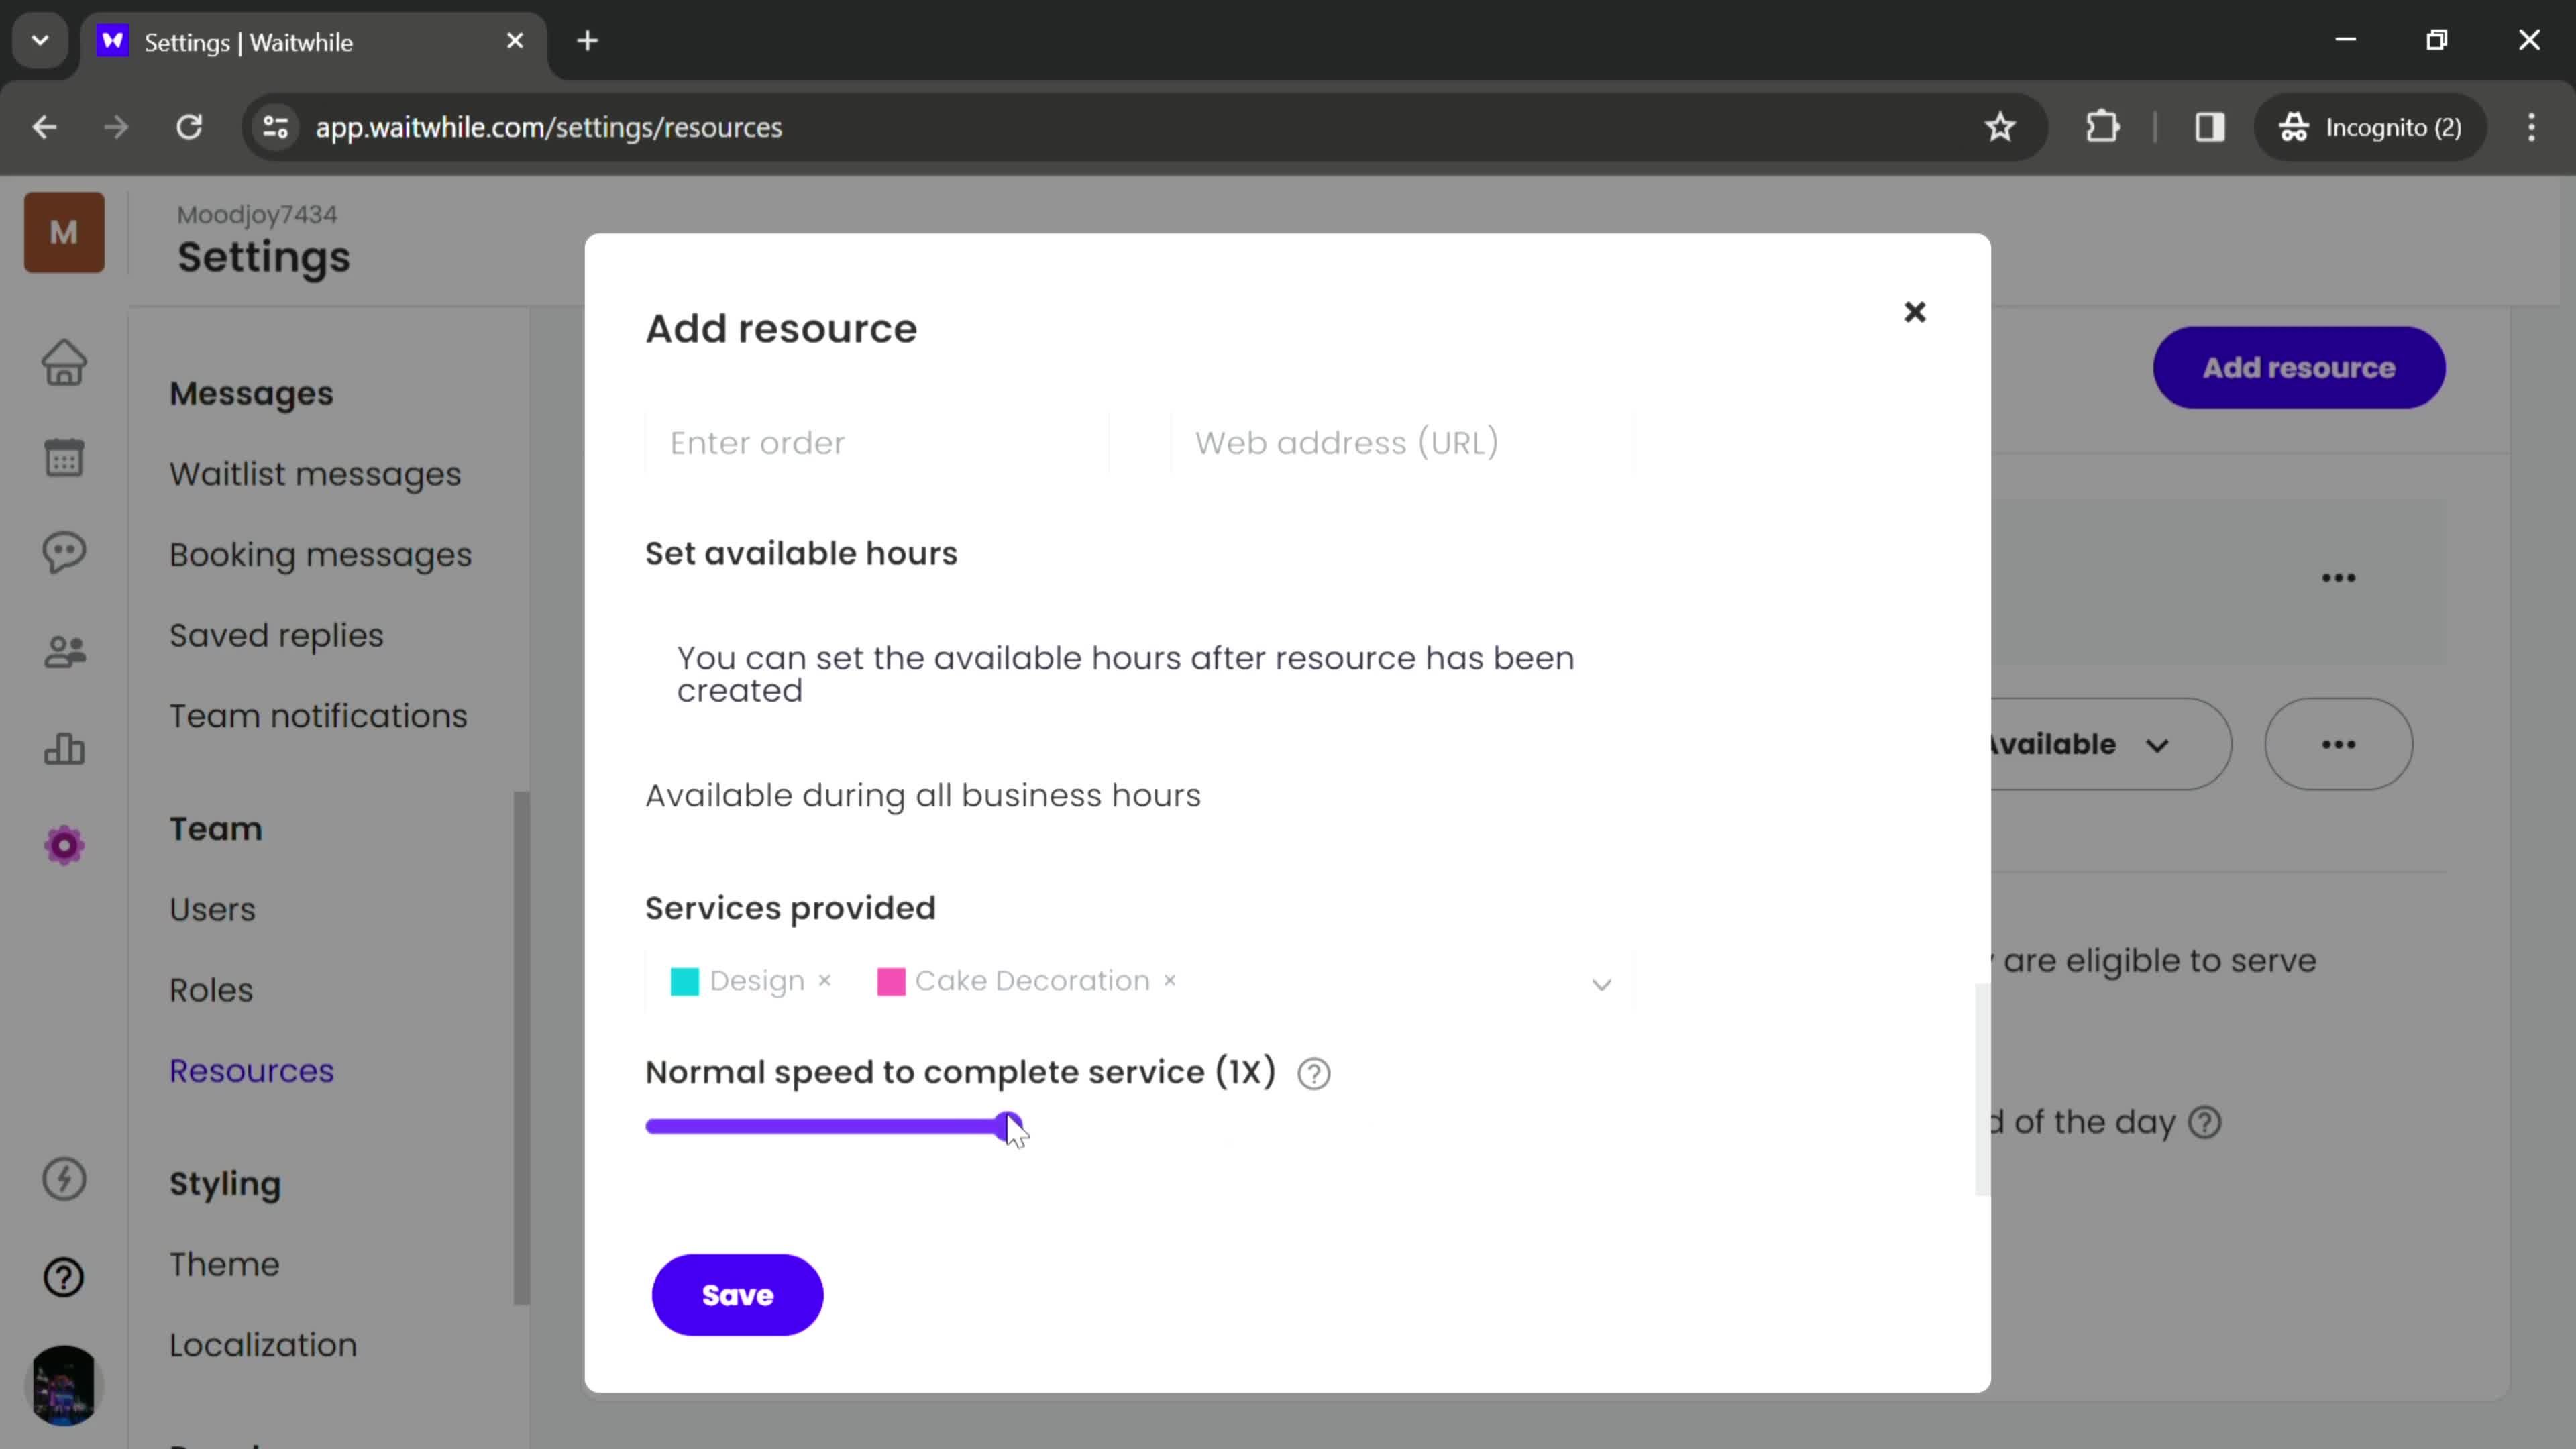
Task: Click the Incognito browser icon in toolbar
Action: 2295,125
